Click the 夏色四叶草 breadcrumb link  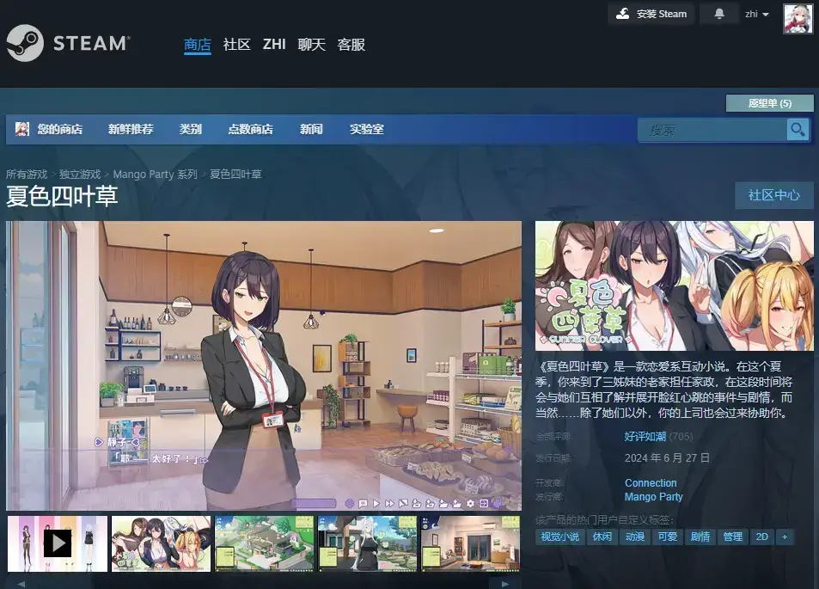[235, 174]
